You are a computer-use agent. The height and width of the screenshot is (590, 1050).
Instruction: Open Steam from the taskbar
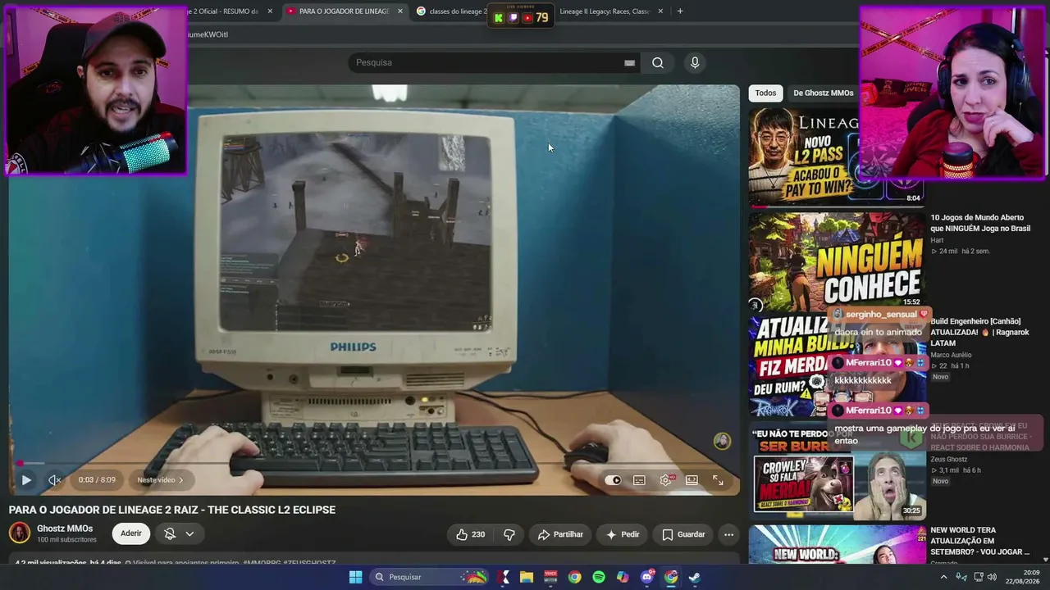[x=695, y=577]
